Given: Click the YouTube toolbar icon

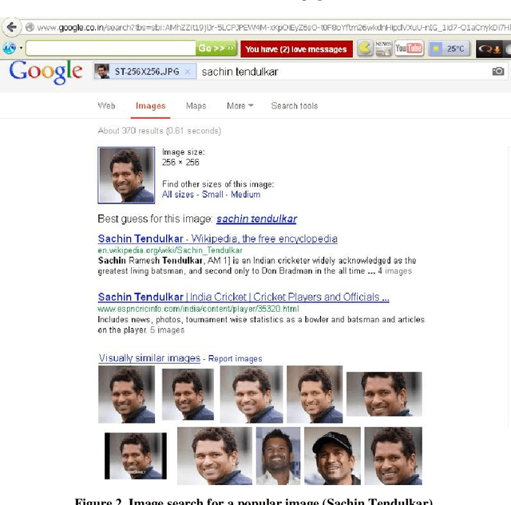Looking at the screenshot, I should (409, 49).
